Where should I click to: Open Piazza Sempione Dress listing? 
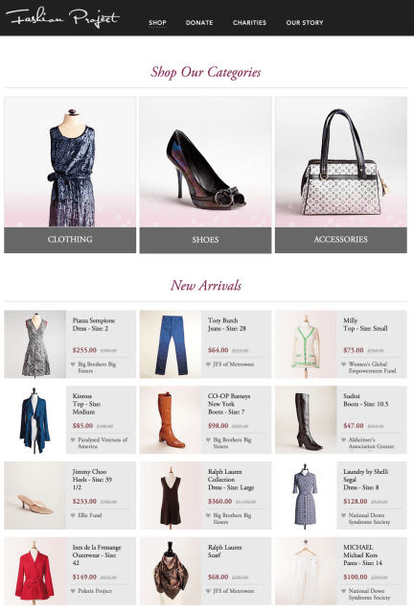pyautogui.click(x=94, y=324)
